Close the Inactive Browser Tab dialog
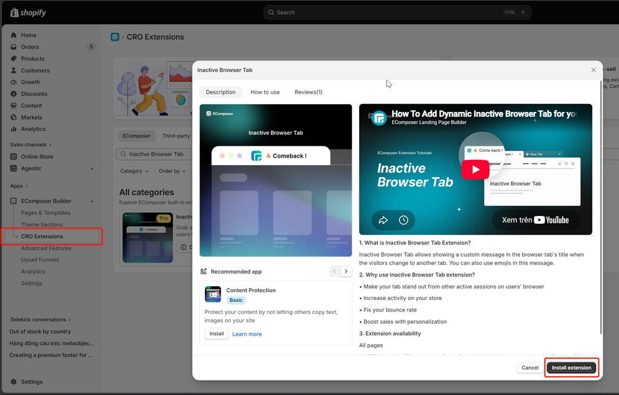Viewport: 619px width, 395px height. pyautogui.click(x=594, y=70)
